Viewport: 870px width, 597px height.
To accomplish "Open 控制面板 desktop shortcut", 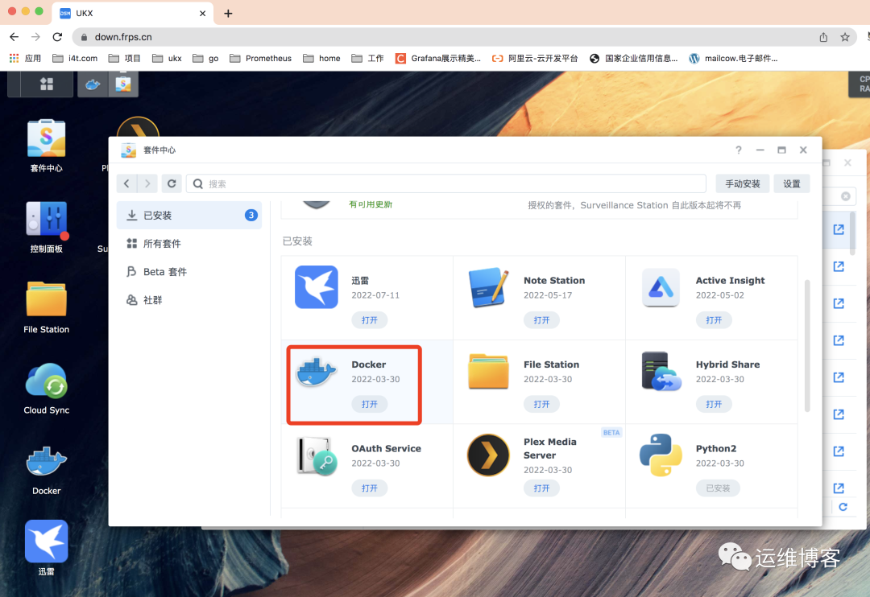I will point(47,227).
